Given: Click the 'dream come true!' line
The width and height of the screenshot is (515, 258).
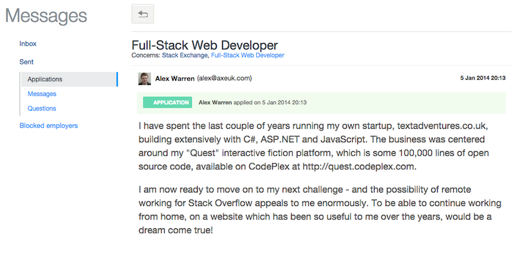Looking at the screenshot, I should (176, 230).
